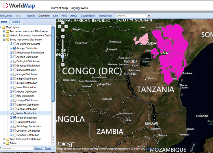213x153 pixels.
Task: Click the Identify toolbar item
Action: coord(31,16)
